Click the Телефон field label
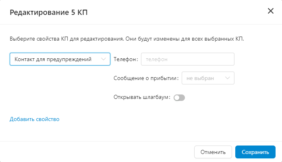Viewport: 282px width, 162px height. pyautogui.click(x=125, y=59)
